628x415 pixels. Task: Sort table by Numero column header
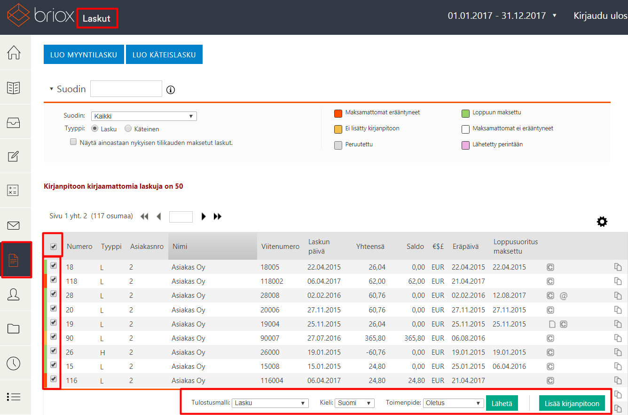(79, 246)
